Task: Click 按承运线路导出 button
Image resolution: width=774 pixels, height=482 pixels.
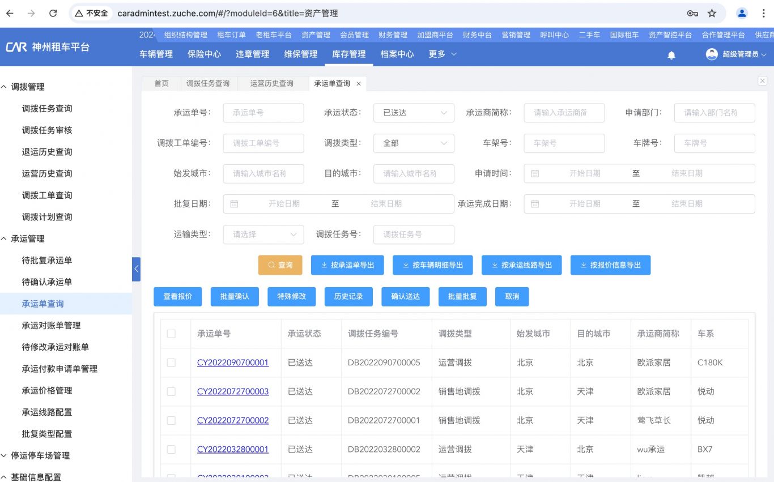Action: pyautogui.click(x=521, y=265)
